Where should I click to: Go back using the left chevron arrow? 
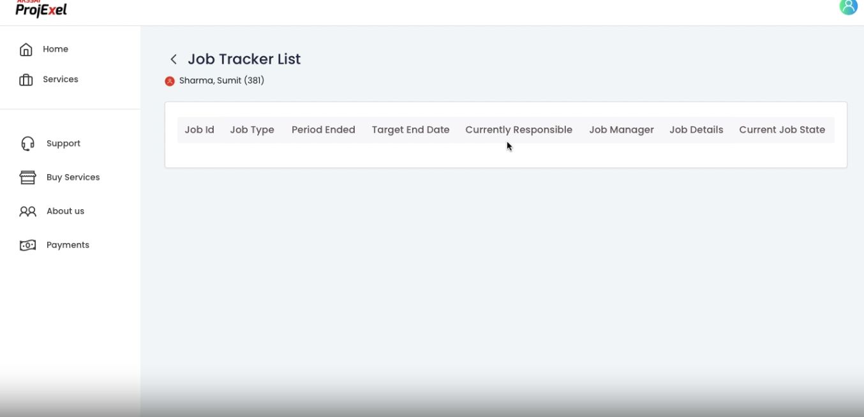173,59
